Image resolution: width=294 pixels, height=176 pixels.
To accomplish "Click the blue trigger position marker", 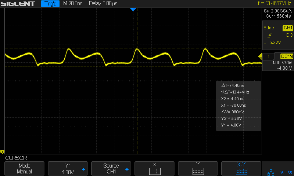I will (x=133, y=10).
